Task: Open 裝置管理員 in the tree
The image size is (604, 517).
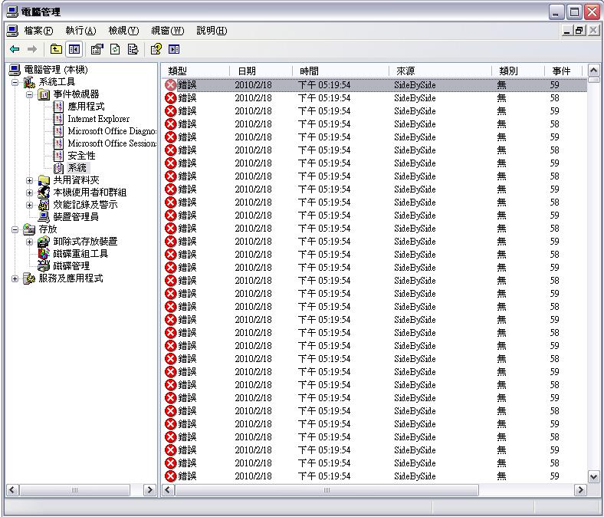Action: click(75, 216)
